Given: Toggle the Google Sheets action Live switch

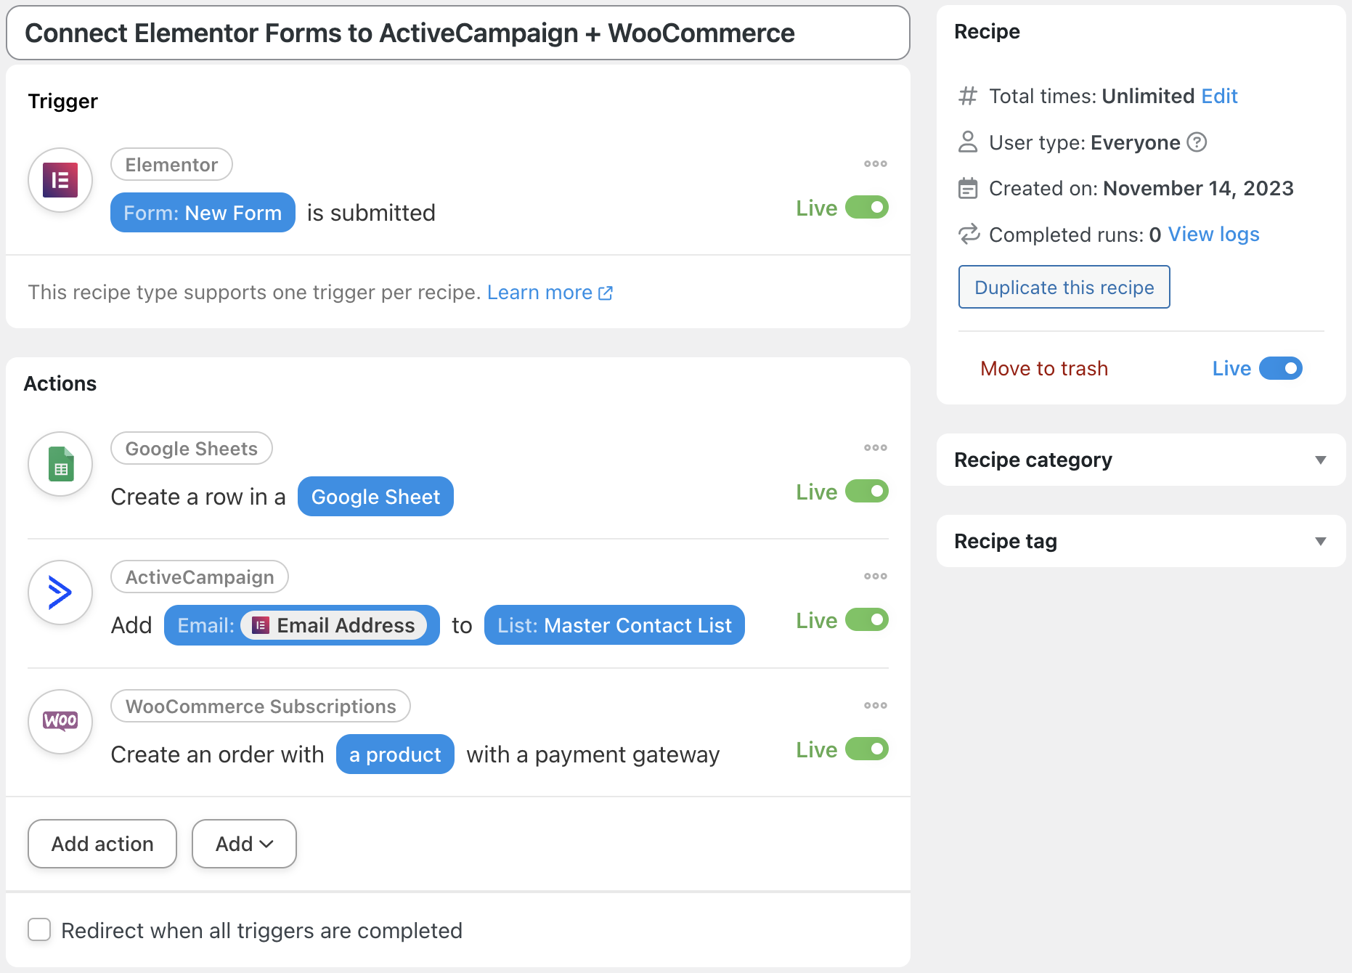Looking at the screenshot, I should (x=867, y=492).
